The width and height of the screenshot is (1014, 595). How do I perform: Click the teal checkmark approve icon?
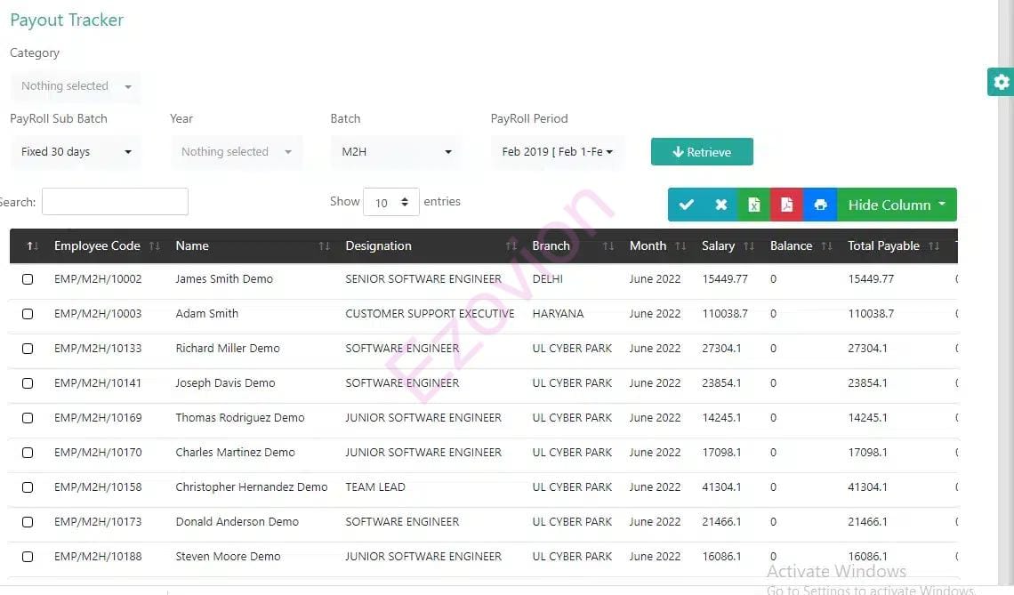[686, 205]
